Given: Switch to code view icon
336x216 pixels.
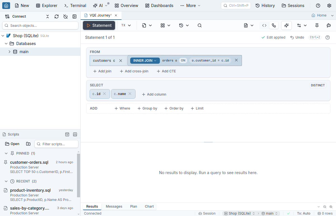Looking at the screenshot, I should coord(264,25).
